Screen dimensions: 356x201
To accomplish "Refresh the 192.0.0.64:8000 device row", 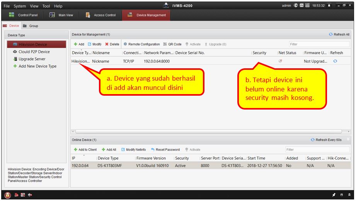I will click(x=335, y=61).
